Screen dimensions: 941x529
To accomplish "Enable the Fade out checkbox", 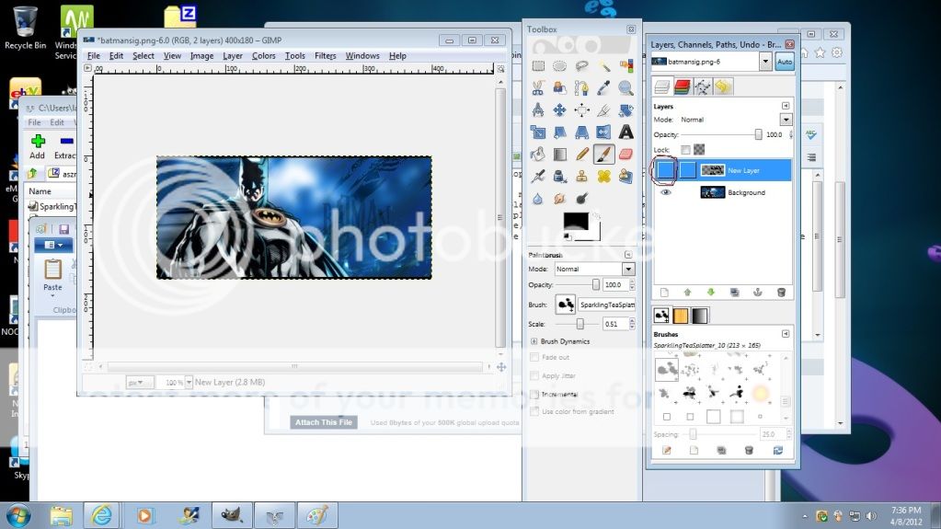I will tap(534, 357).
